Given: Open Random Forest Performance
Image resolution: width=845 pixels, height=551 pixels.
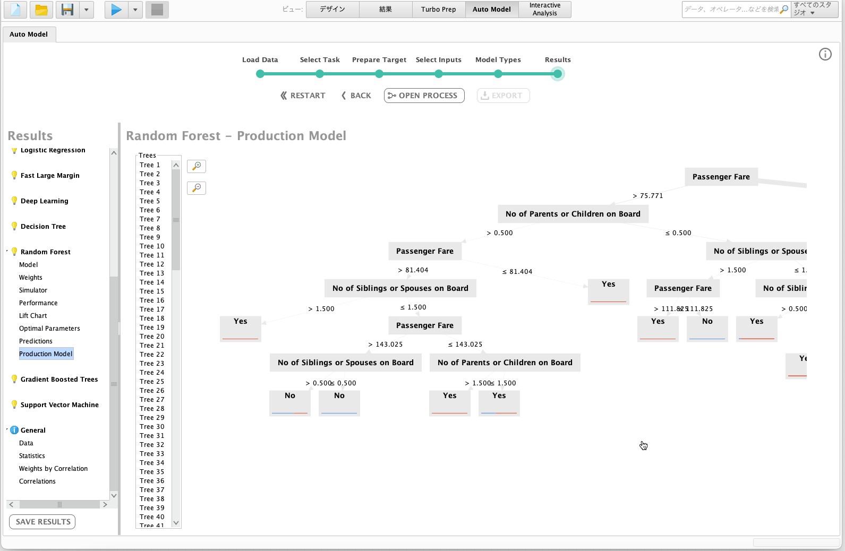Looking at the screenshot, I should tap(38, 303).
